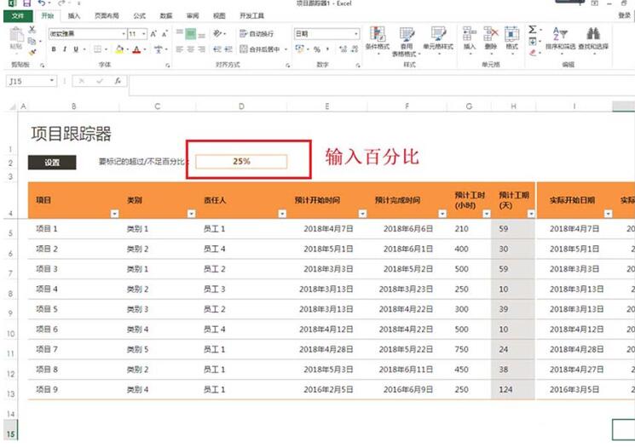The image size is (635, 447).
Task: Click the insert function fx icon
Action: pyautogui.click(x=118, y=81)
